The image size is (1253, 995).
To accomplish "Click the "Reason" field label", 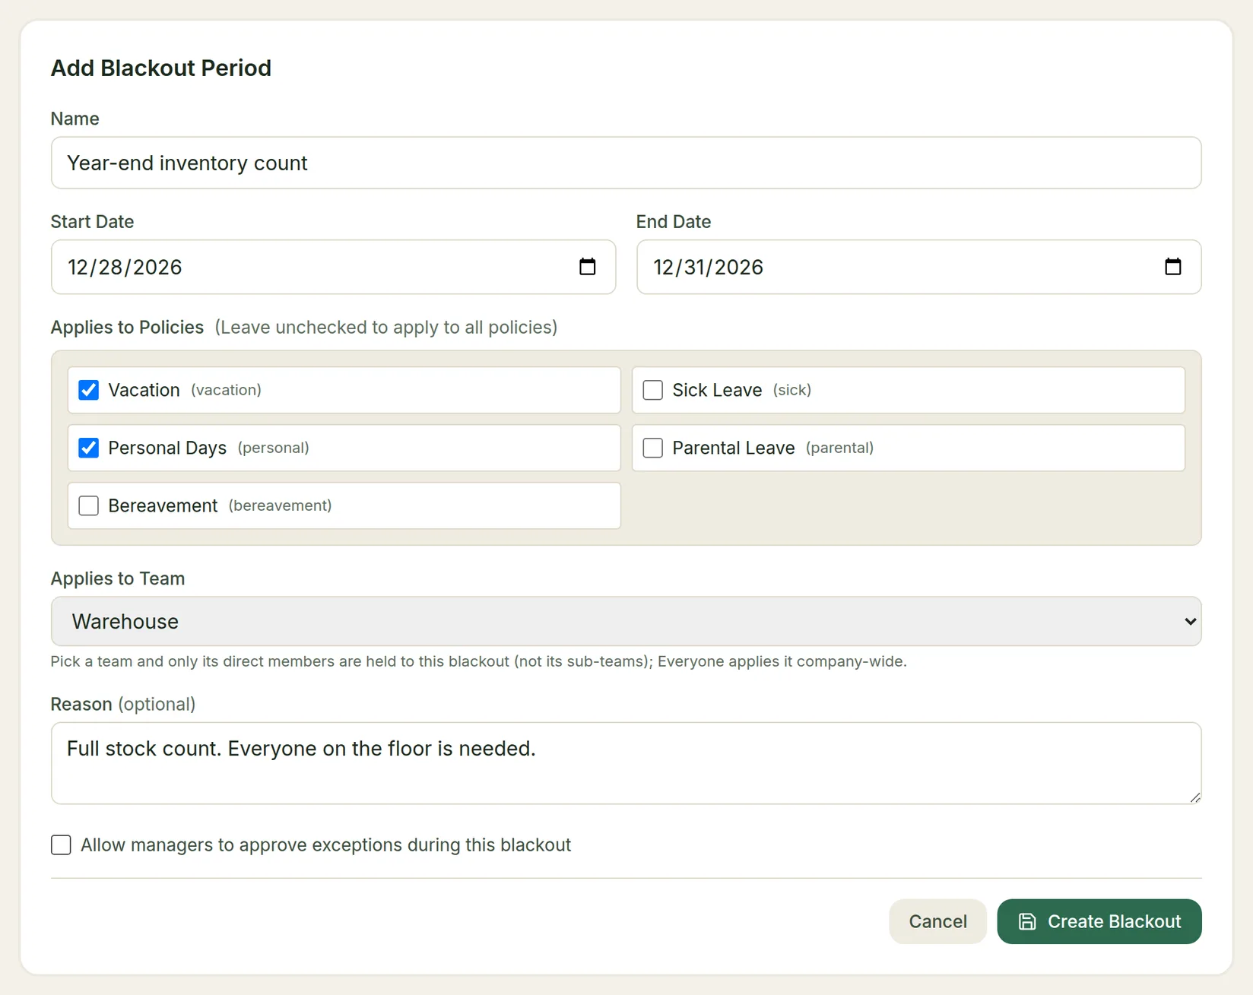I will (81, 704).
